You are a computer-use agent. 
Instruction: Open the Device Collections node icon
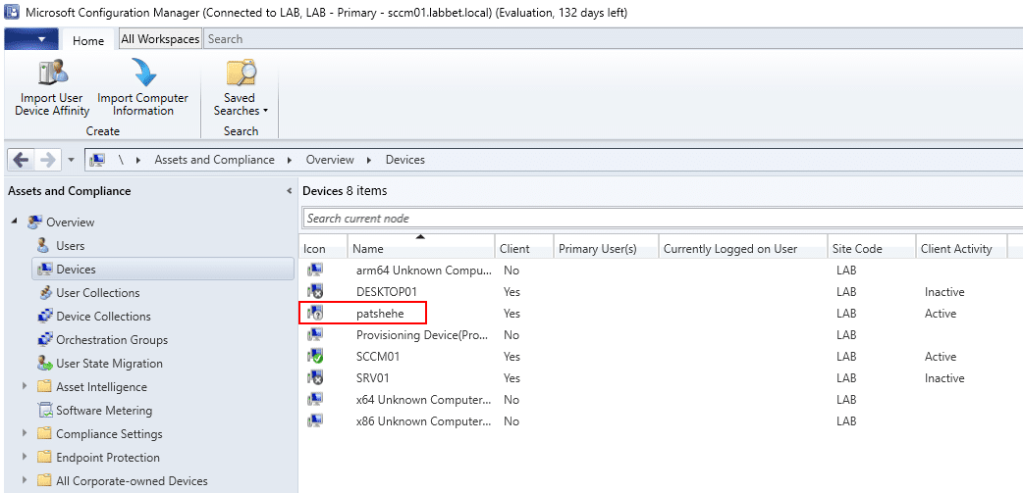[45, 317]
